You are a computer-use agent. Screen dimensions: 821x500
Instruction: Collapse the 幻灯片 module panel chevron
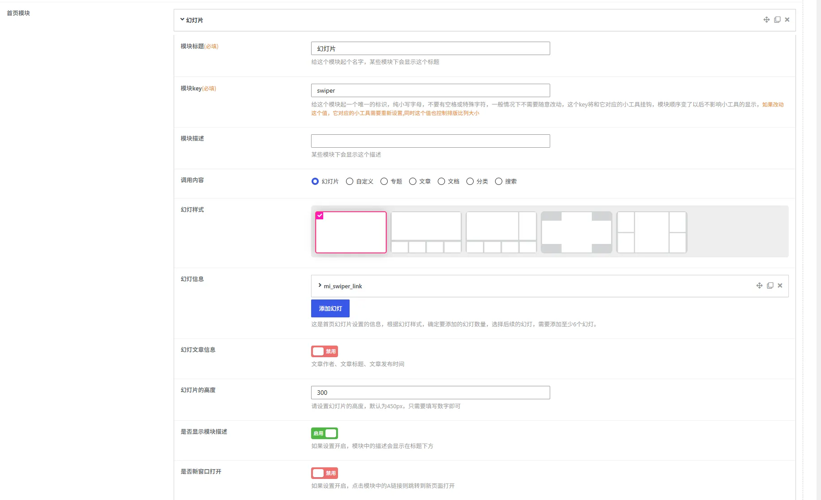182,20
